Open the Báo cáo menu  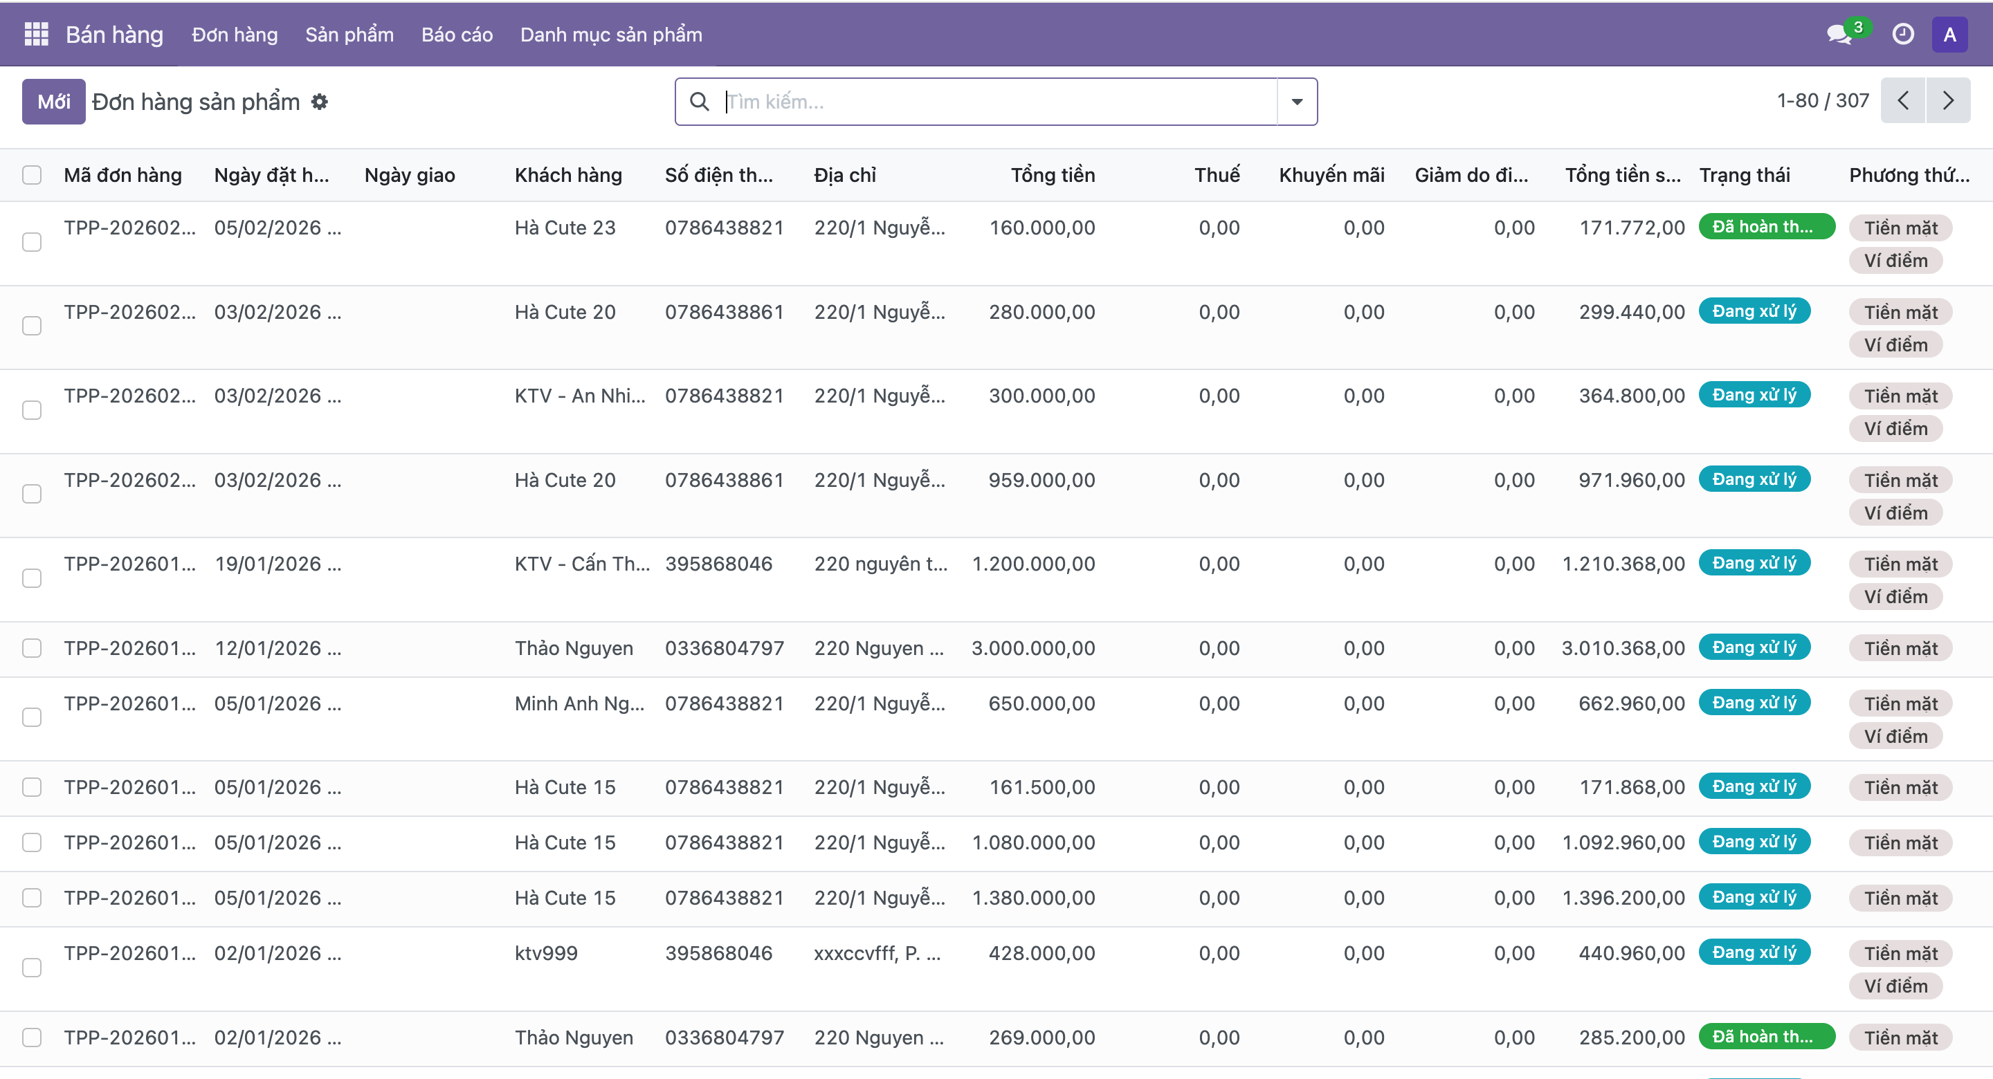[x=457, y=34]
